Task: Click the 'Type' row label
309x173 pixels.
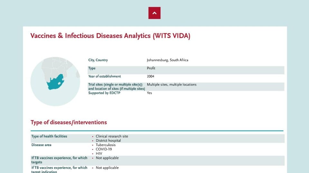Action: [x=92, y=68]
